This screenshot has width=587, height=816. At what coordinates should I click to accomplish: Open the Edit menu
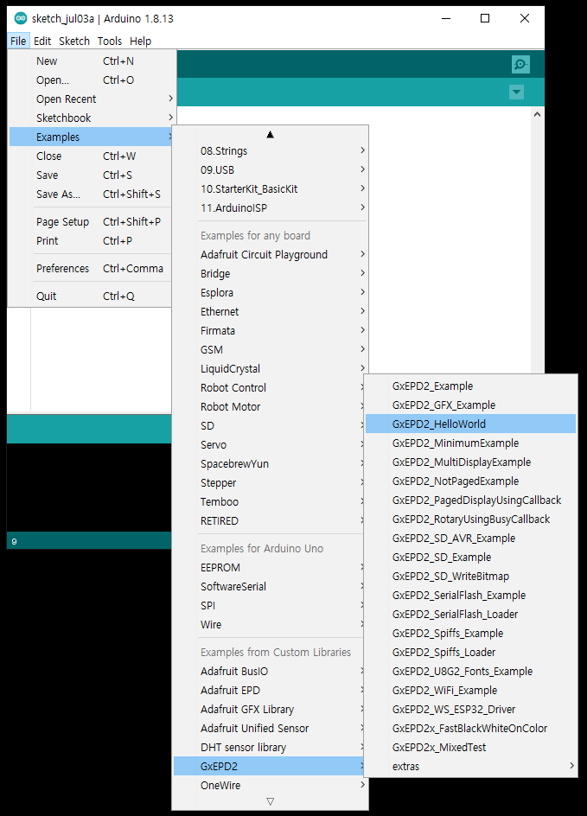click(x=42, y=41)
